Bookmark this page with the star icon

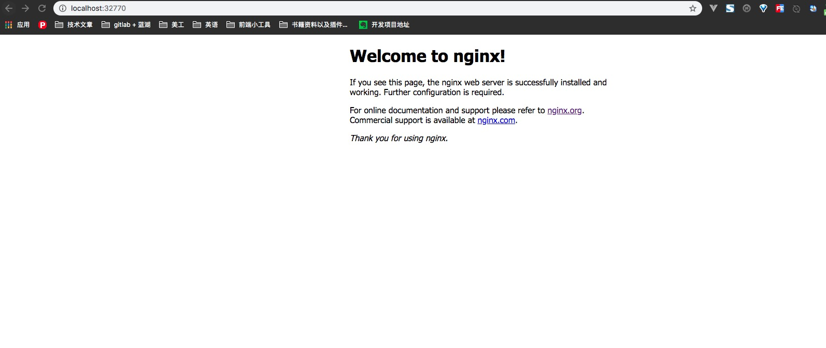tap(693, 8)
